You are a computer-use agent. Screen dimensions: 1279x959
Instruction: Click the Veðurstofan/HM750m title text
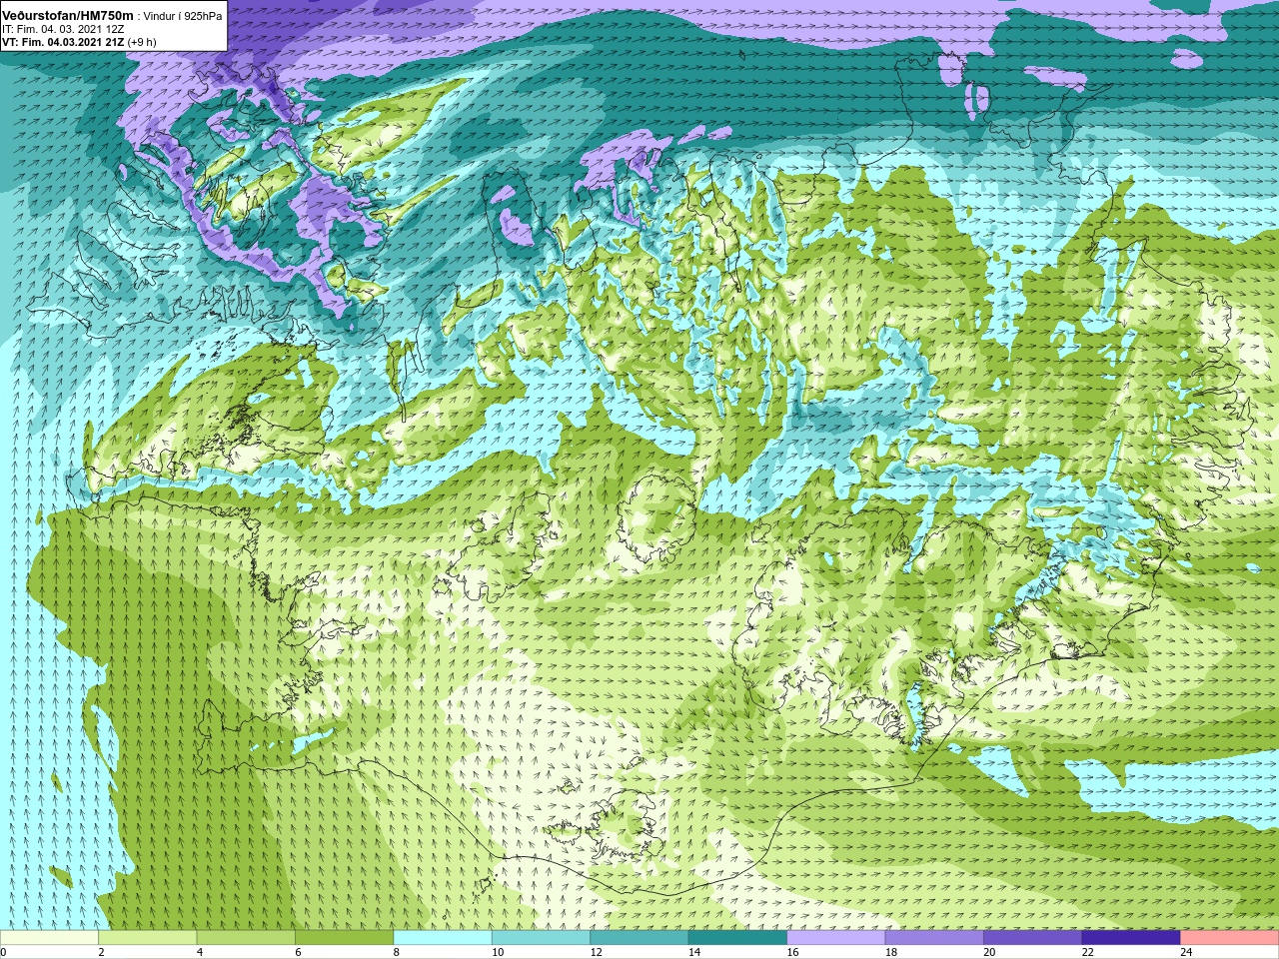point(68,15)
